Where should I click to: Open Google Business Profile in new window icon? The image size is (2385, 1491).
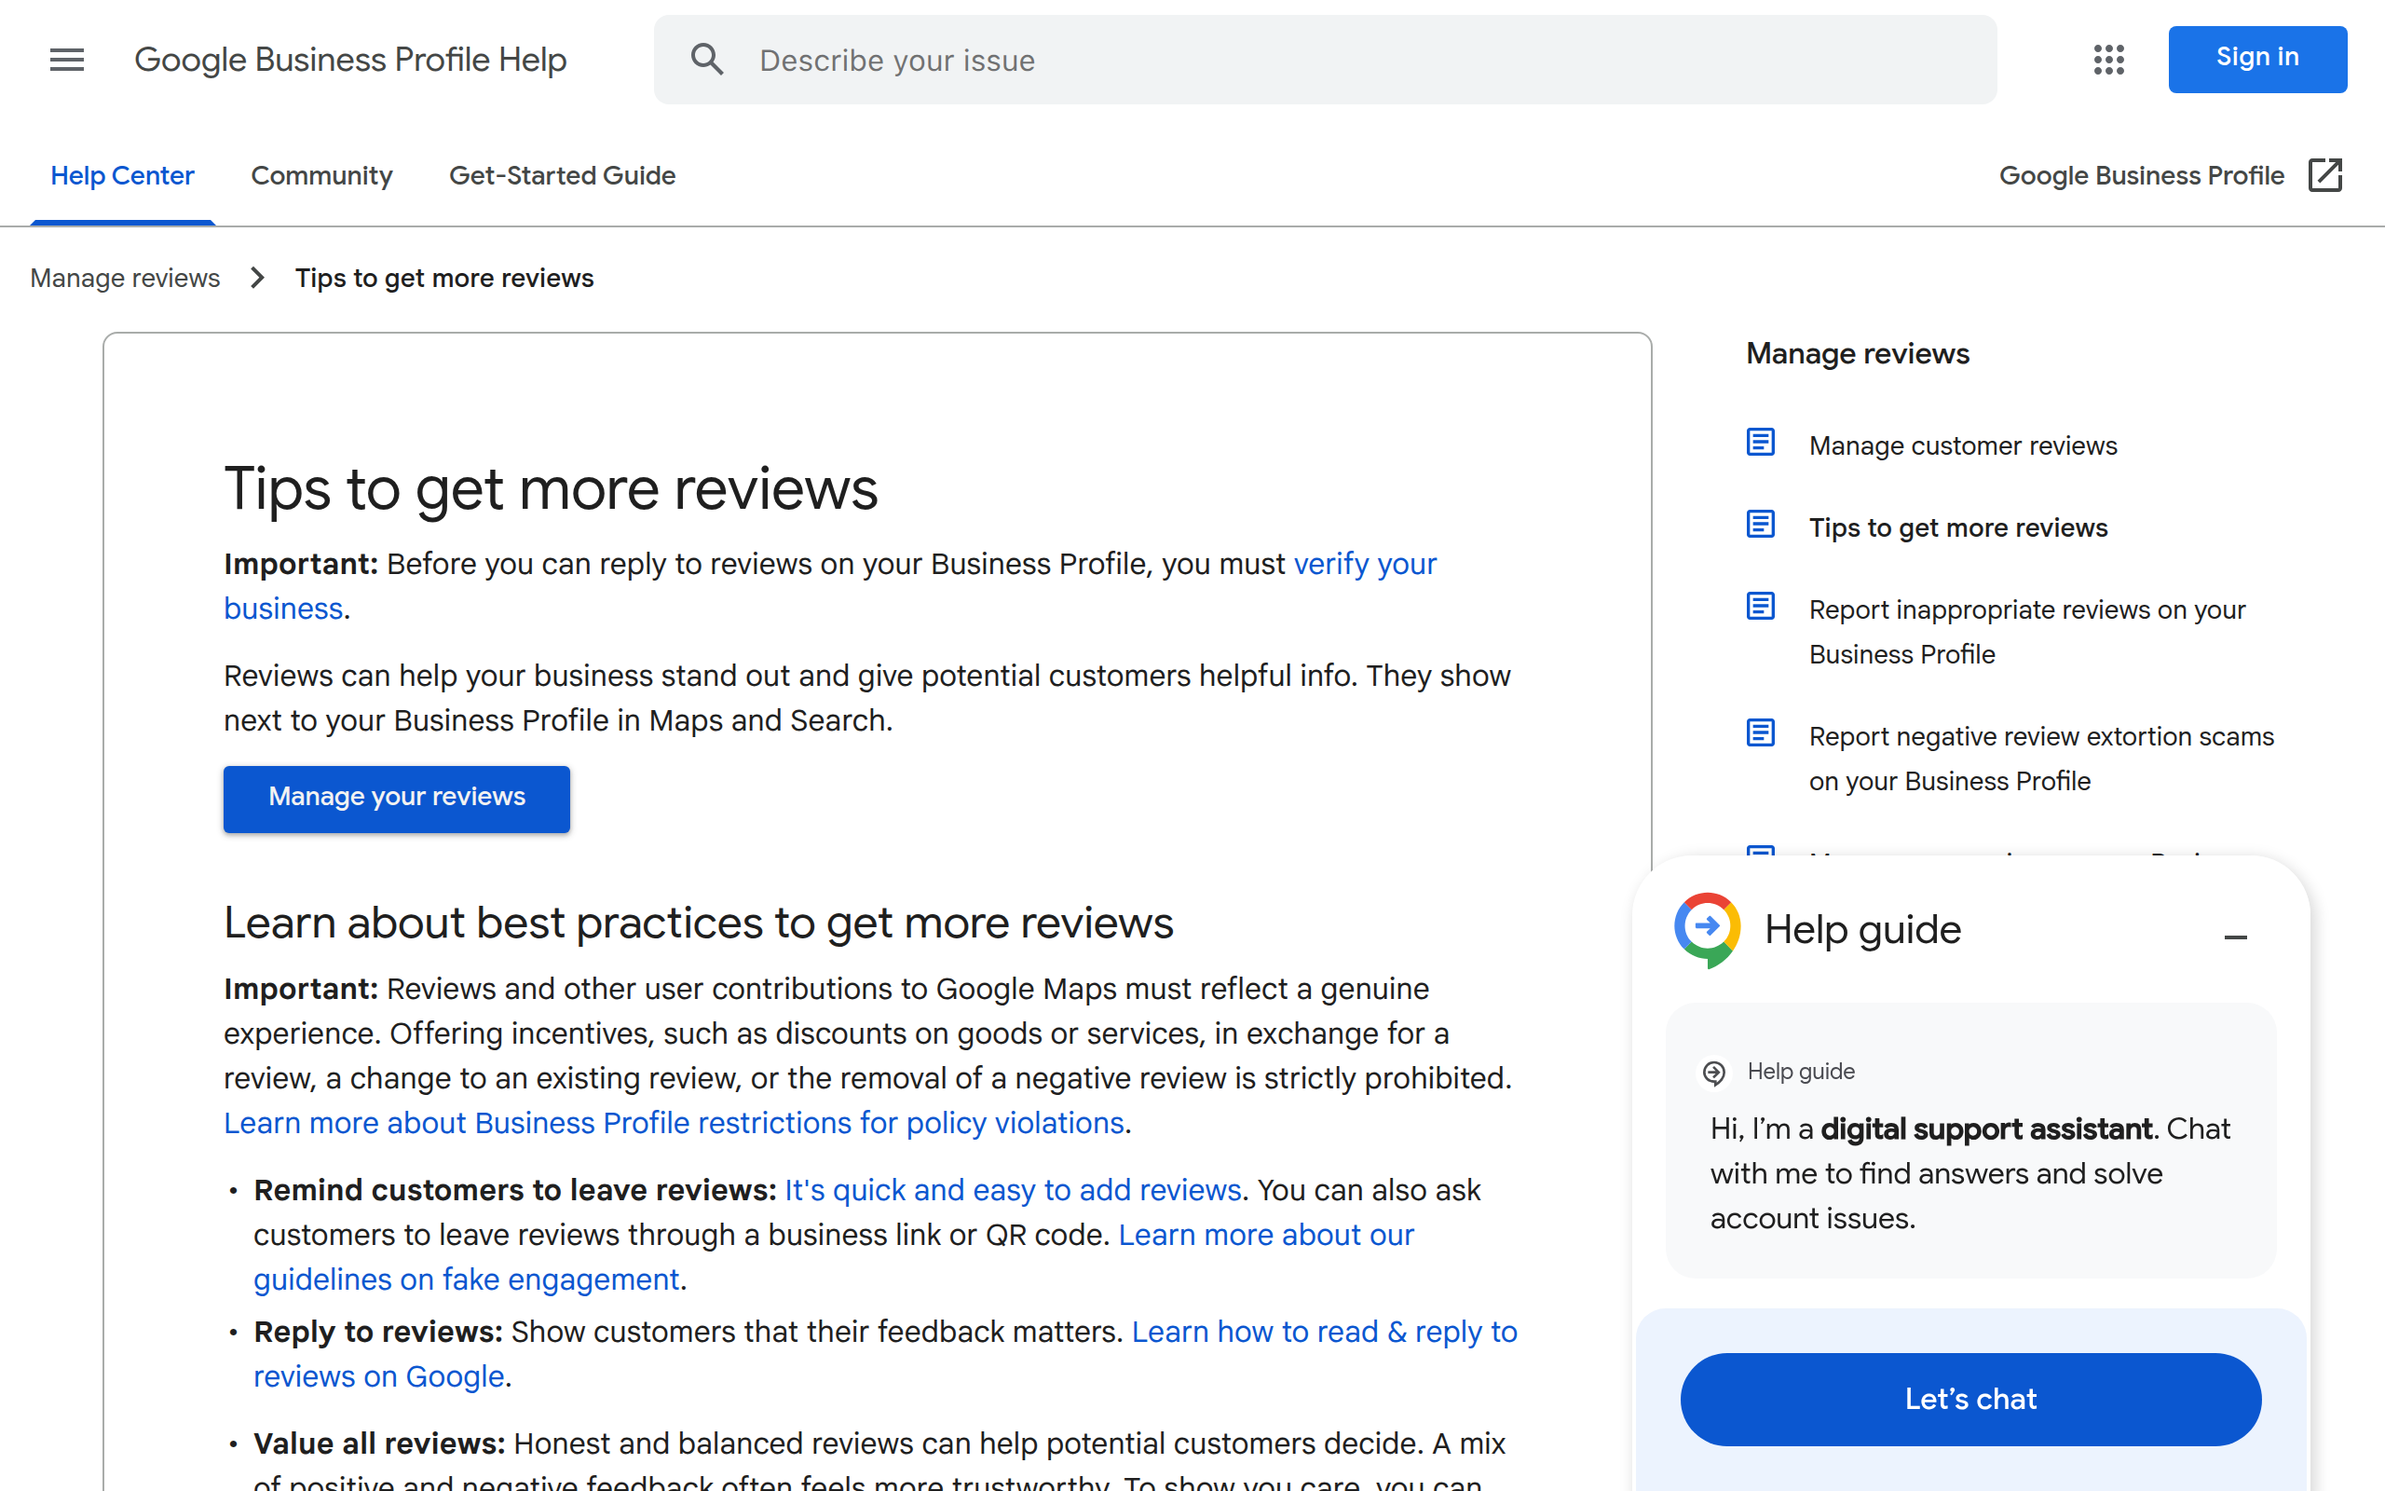[2326, 175]
